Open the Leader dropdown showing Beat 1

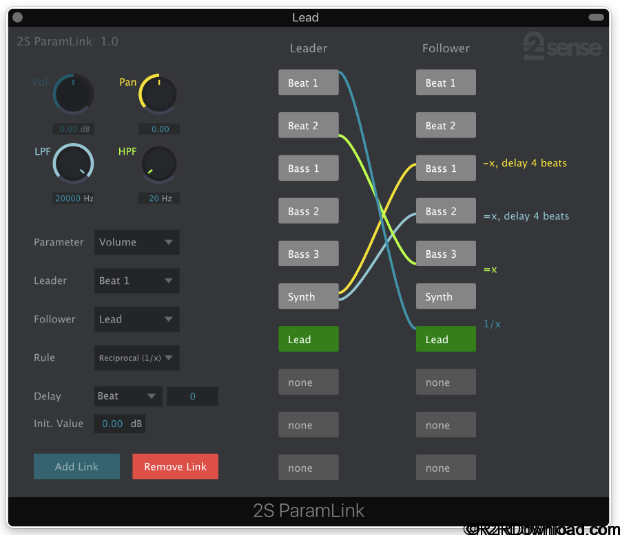pos(136,281)
